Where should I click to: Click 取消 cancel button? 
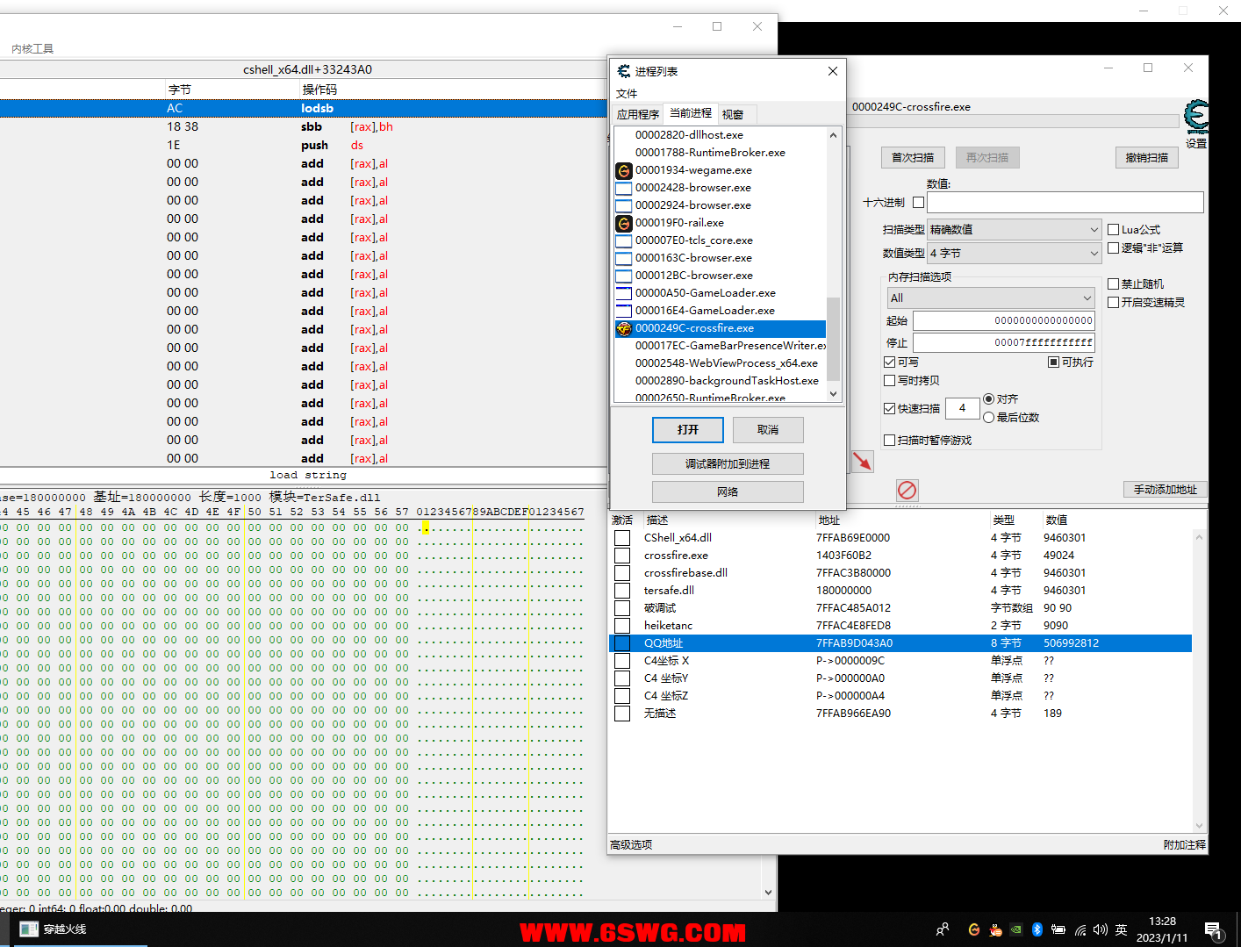tap(768, 430)
